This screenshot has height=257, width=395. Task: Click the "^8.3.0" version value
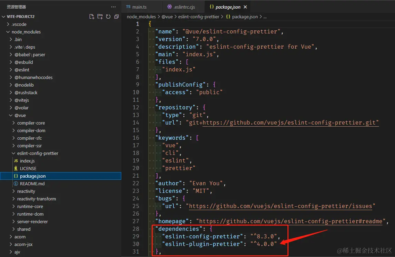[264, 236]
